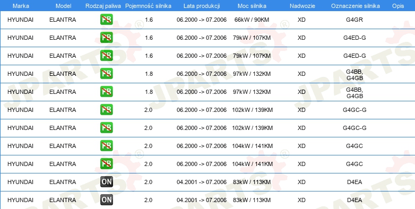This screenshot has height=209, width=415.
Task: Click the petrol icon in the first G4BB, G4GB row
Action: (x=106, y=74)
